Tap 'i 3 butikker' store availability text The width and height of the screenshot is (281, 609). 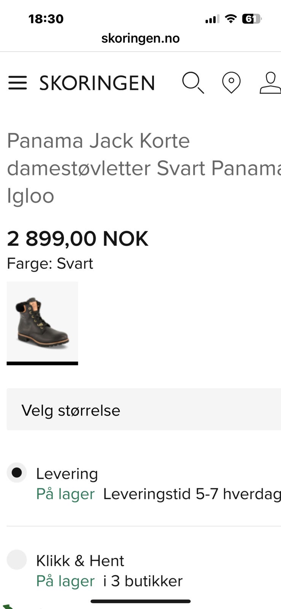click(x=143, y=581)
